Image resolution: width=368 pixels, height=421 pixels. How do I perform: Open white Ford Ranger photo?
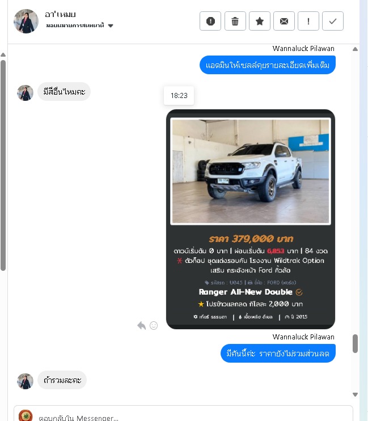pyautogui.click(x=251, y=171)
